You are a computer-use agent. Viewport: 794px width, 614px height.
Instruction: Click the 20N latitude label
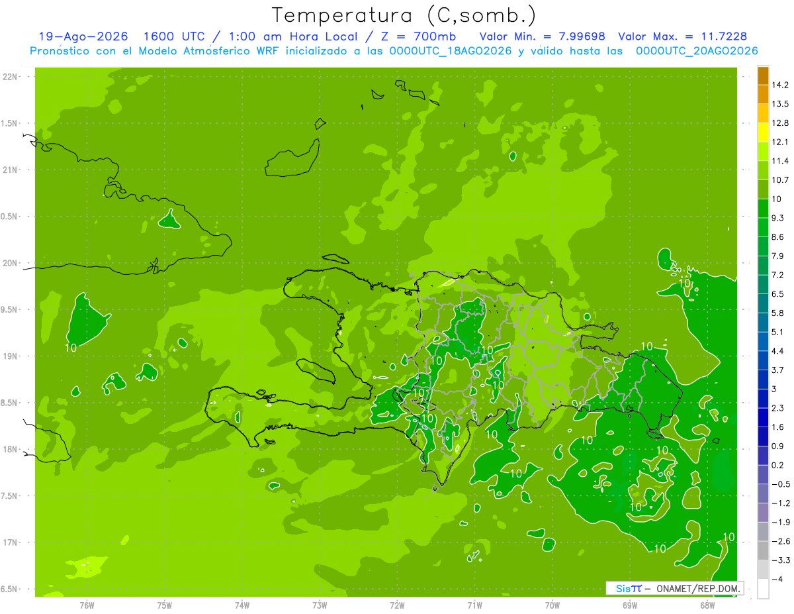pyautogui.click(x=11, y=263)
